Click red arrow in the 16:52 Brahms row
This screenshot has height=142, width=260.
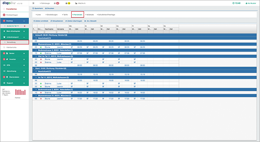(x=41, y=93)
